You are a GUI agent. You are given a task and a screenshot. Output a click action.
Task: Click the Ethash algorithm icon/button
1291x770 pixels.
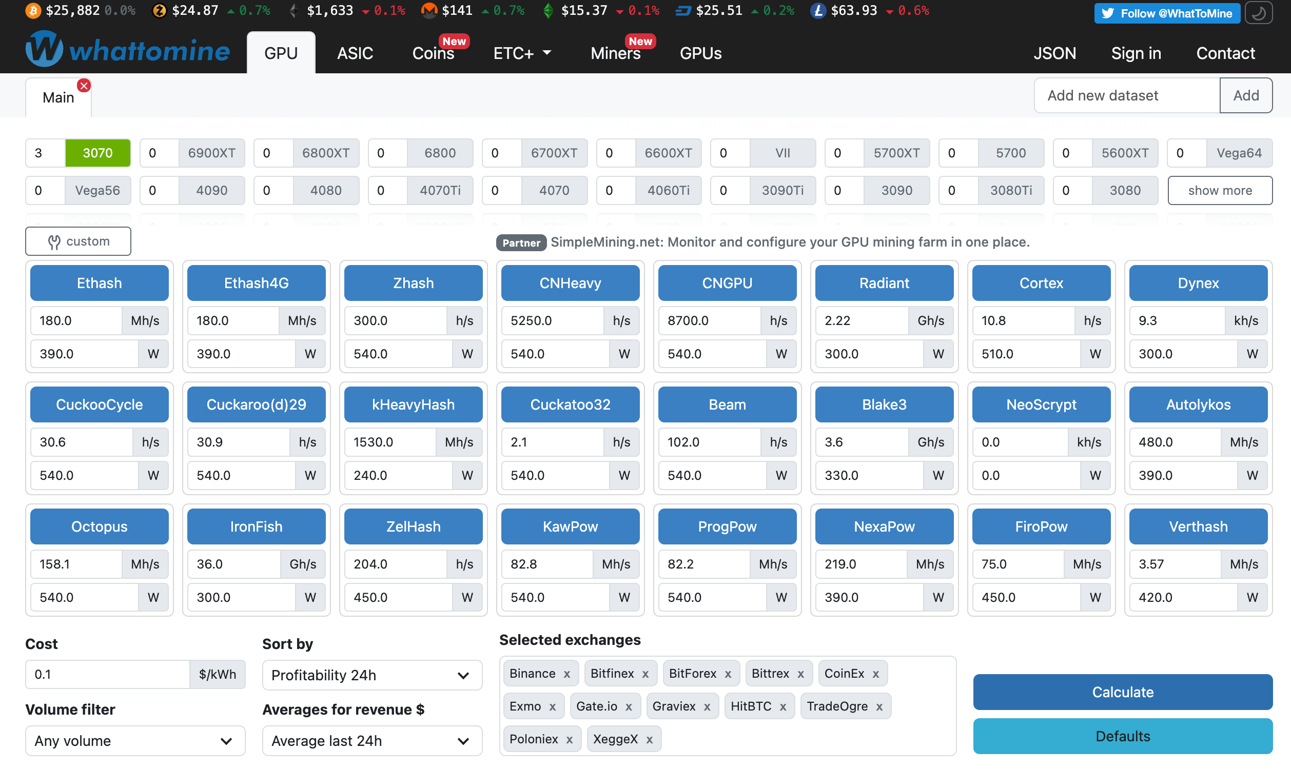tap(98, 282)
